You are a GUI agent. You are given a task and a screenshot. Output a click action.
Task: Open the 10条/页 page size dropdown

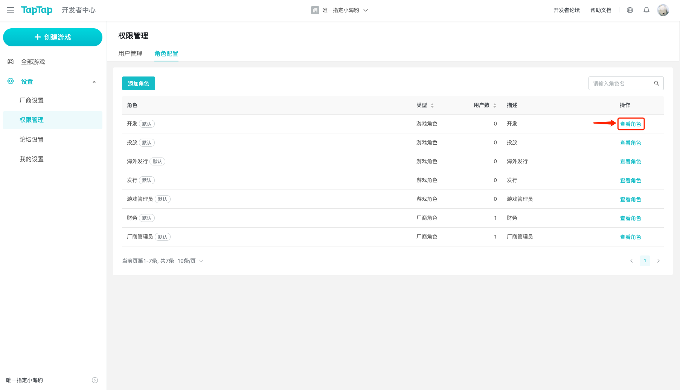point(190,261)
